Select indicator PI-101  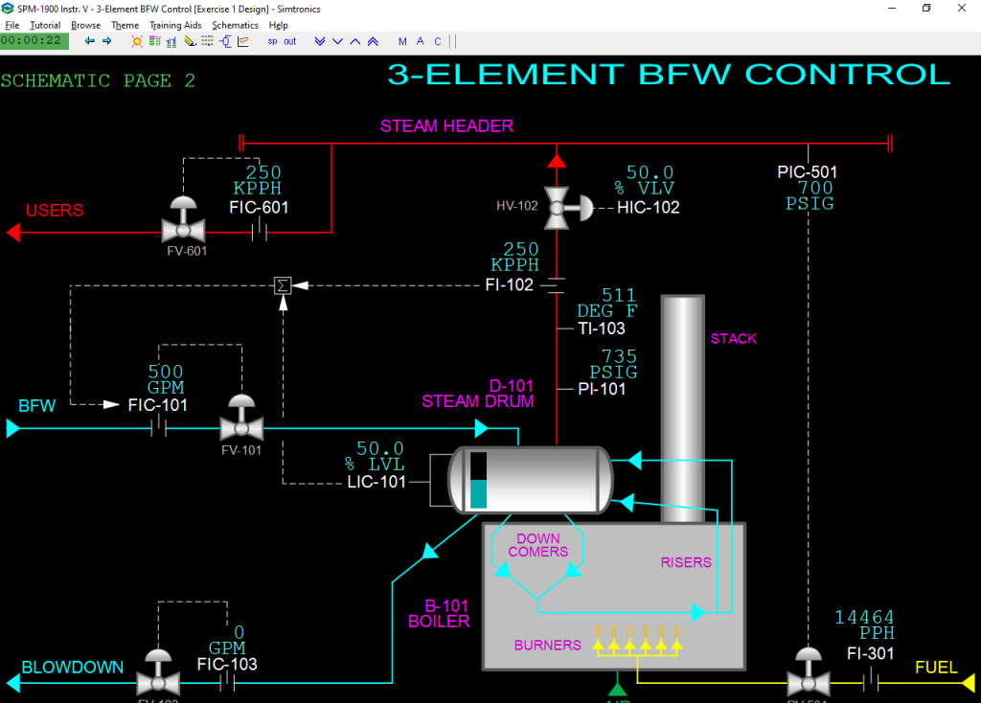[x=602, y=389]
